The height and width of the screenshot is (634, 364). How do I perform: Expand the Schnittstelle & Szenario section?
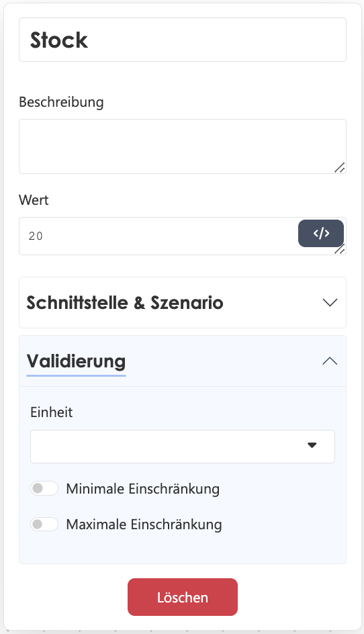(183, 302)
